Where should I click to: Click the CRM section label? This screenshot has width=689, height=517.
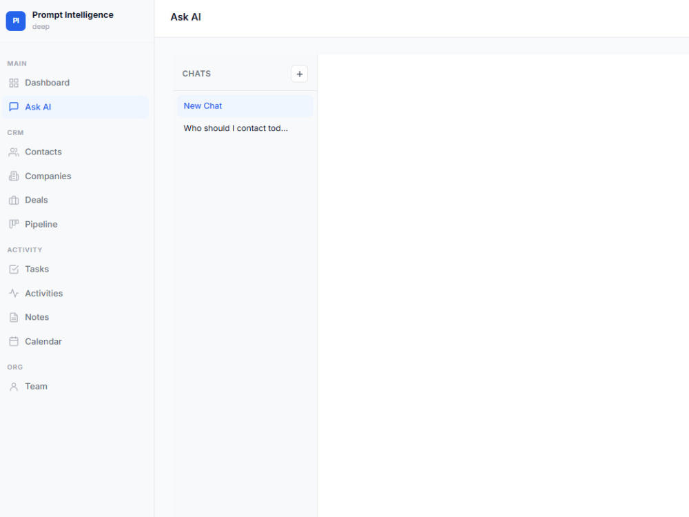click(x=15, y=133)
